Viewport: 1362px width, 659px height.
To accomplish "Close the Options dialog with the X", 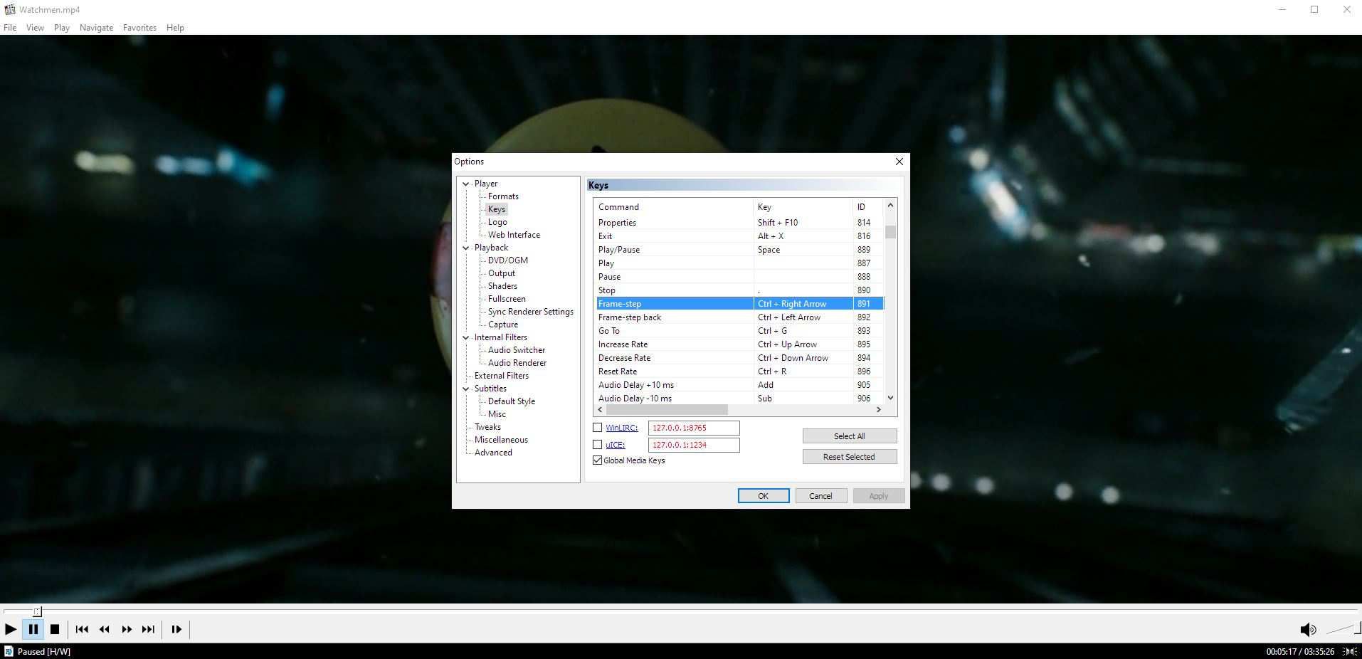I will point(899,162).
